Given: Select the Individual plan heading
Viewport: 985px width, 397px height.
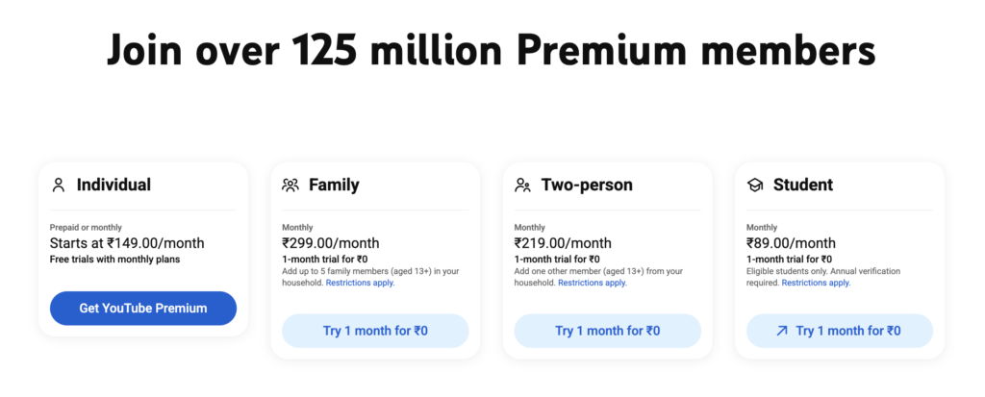Looking at the screenshot, I should 114,185.
